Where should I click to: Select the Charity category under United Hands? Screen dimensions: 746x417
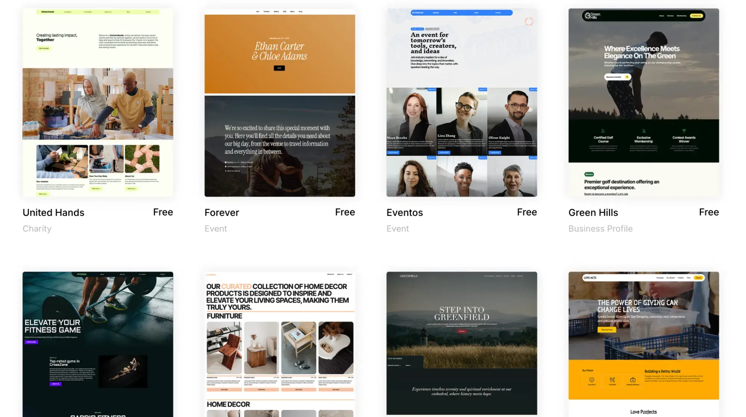point(37,229)
